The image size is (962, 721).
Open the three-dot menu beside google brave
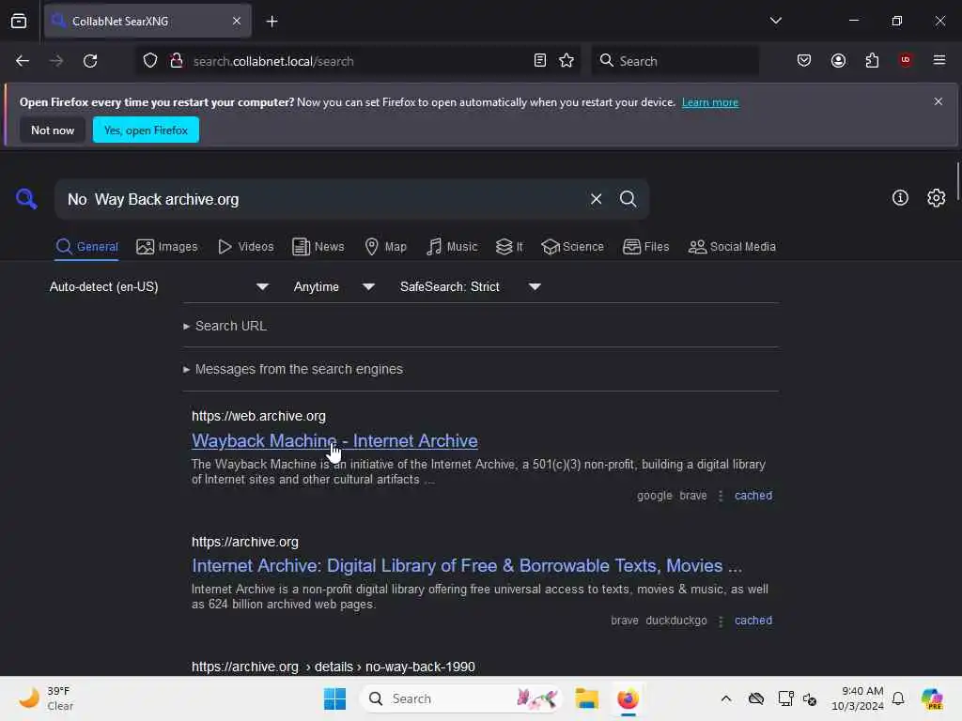click(x=721, y=496)
